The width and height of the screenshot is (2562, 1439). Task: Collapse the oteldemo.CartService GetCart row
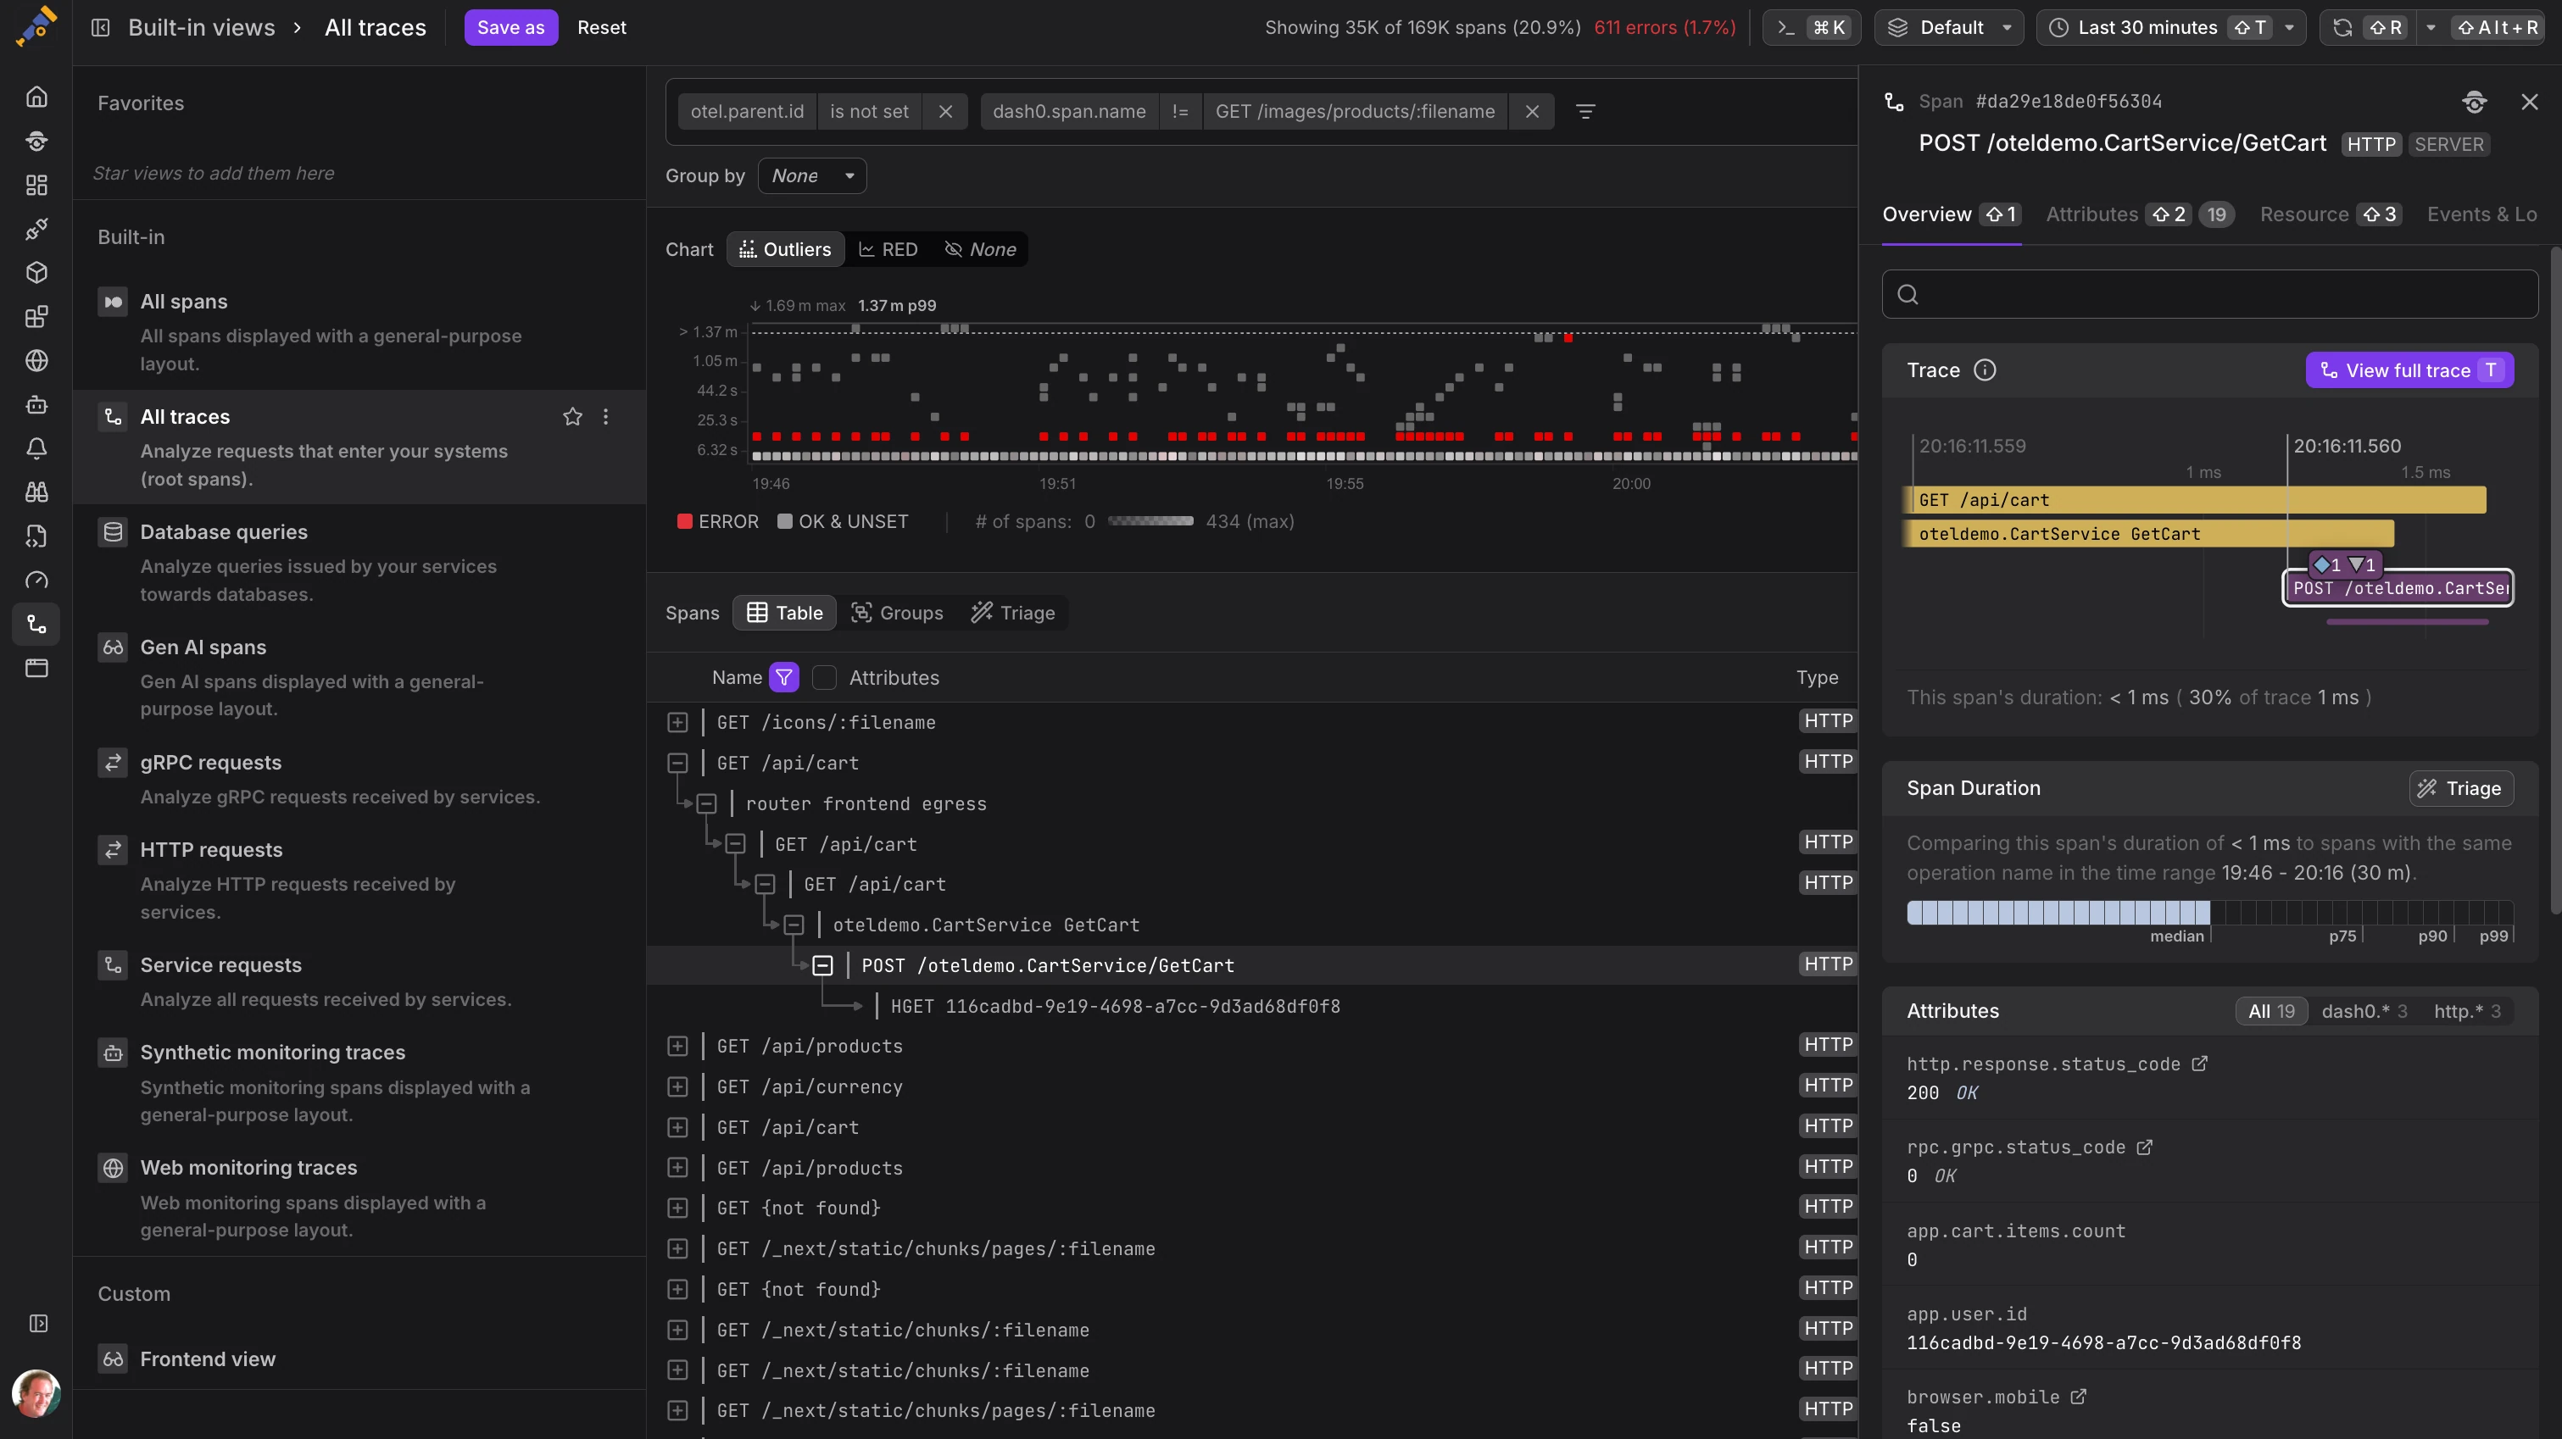(794, 925)
